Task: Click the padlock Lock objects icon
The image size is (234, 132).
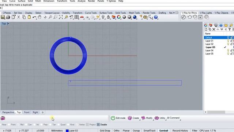Action: click(108, 17)
